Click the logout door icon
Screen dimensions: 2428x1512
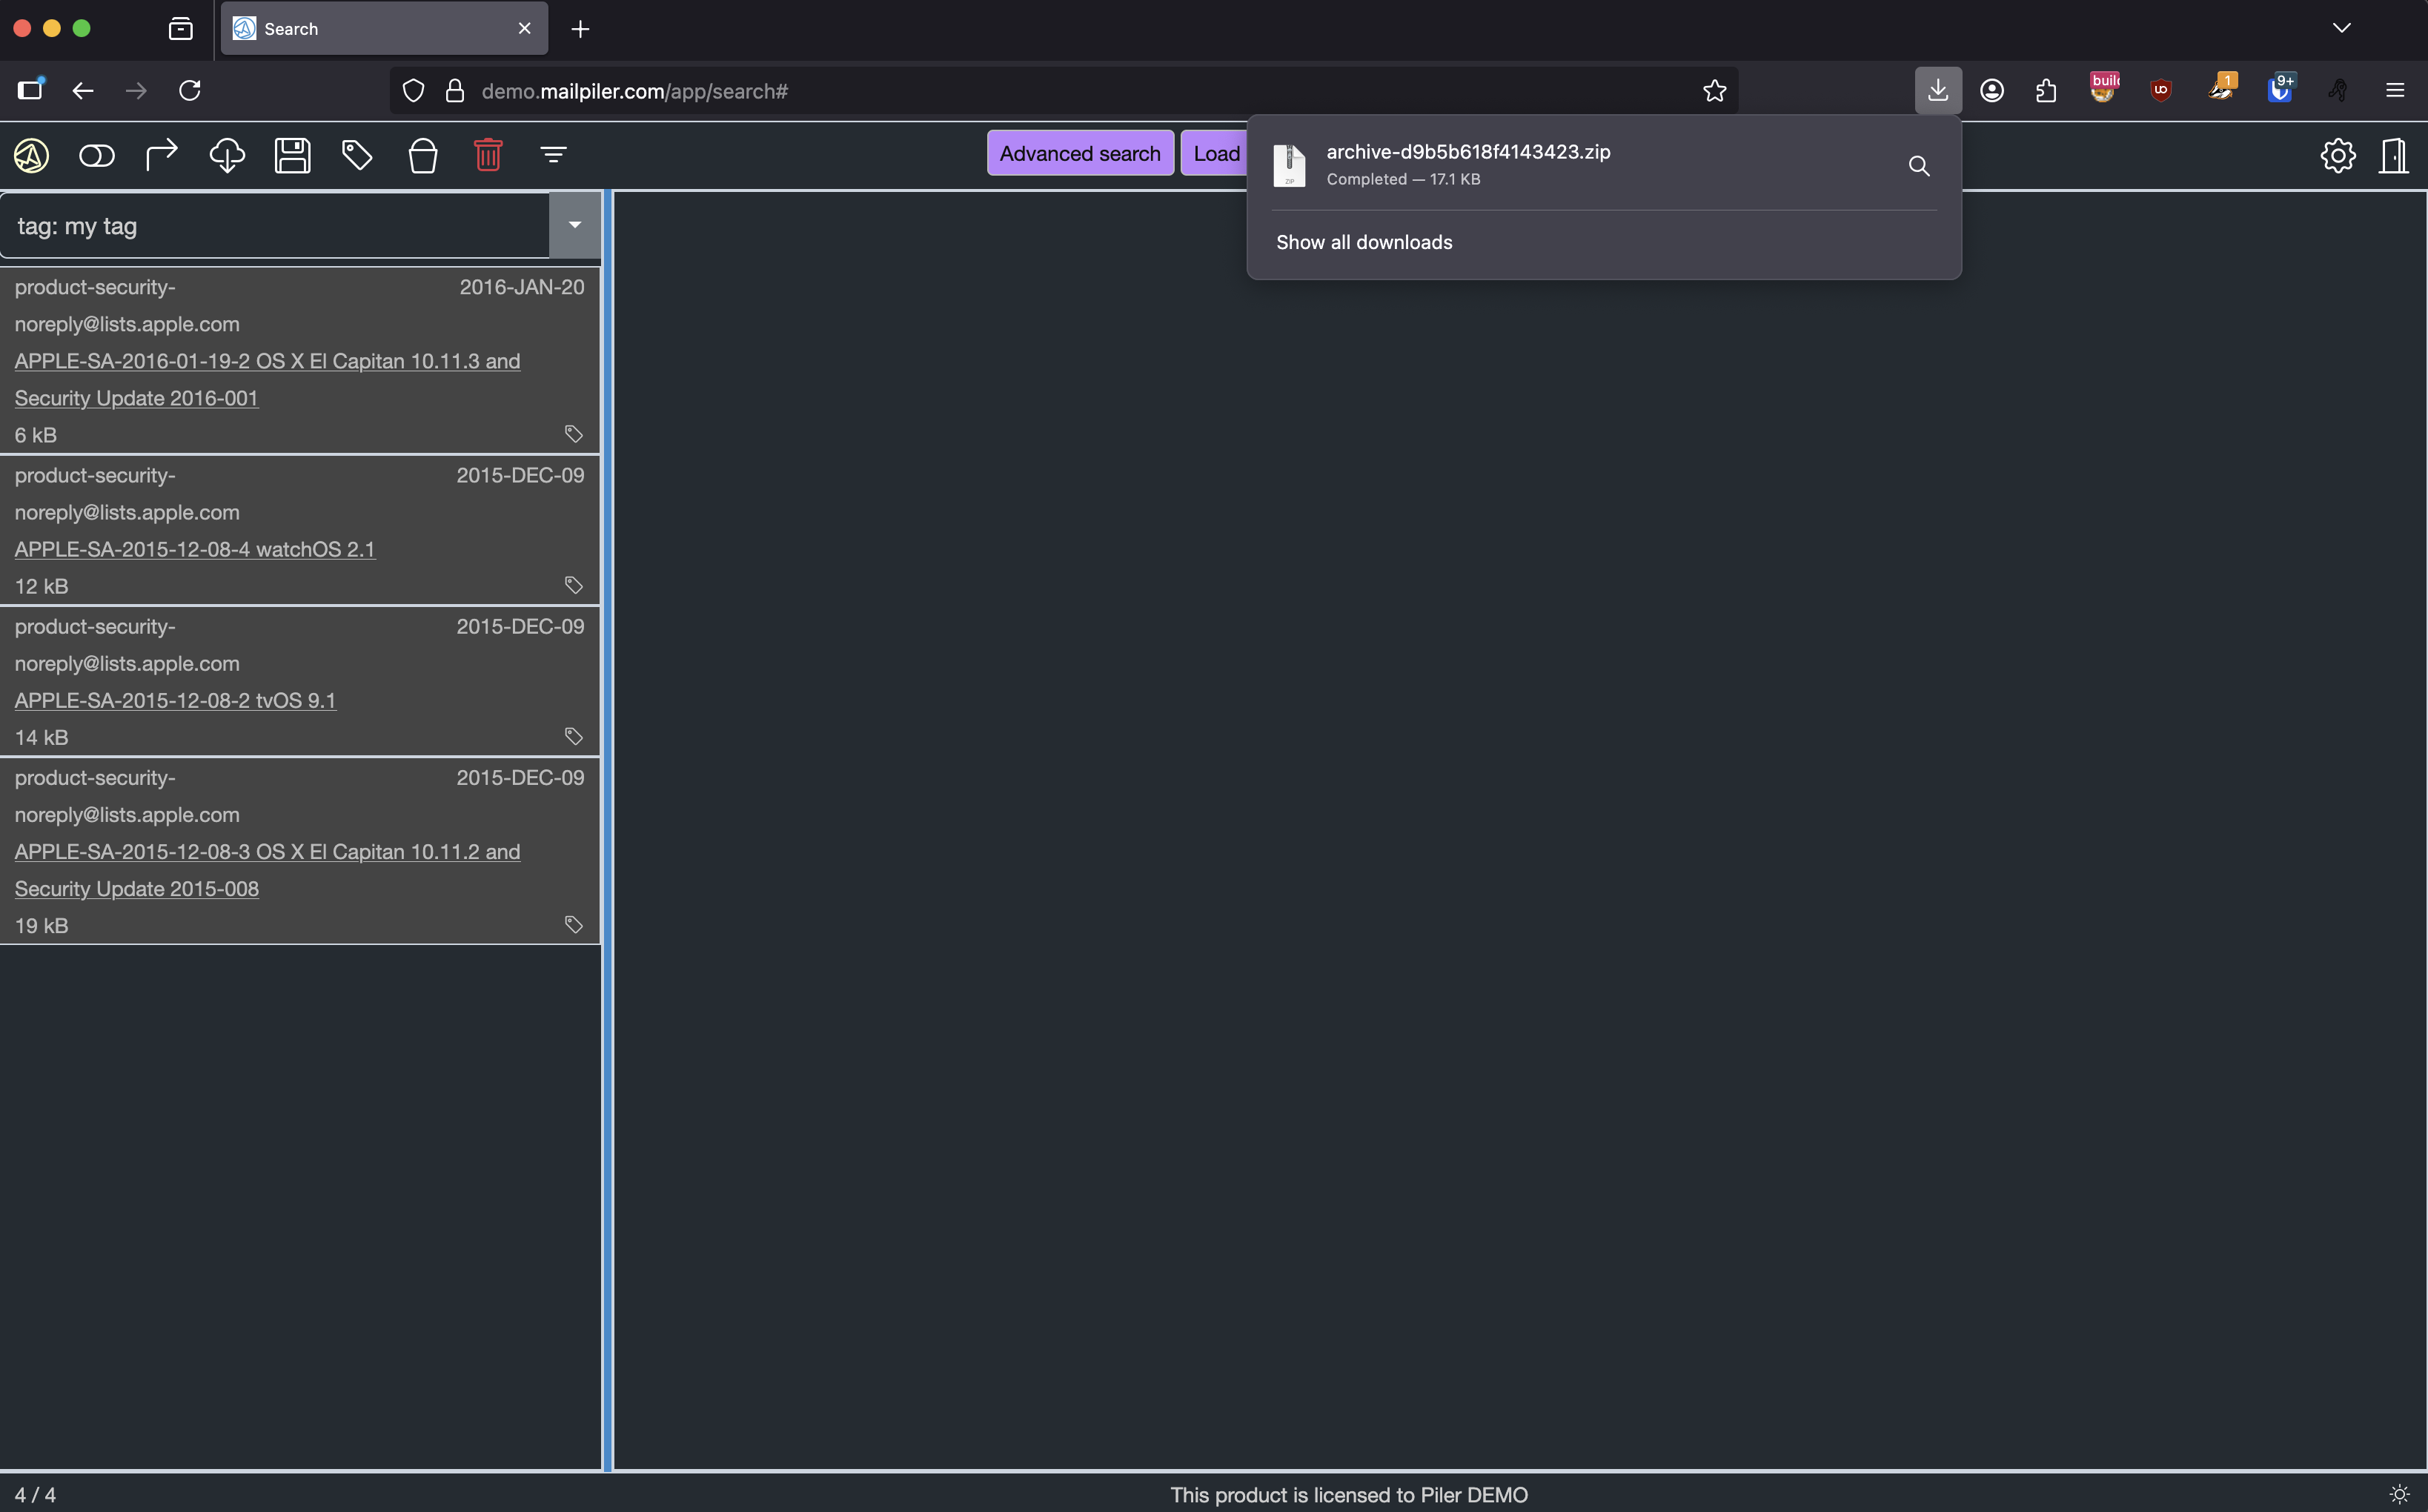[x=2394, y=155]
